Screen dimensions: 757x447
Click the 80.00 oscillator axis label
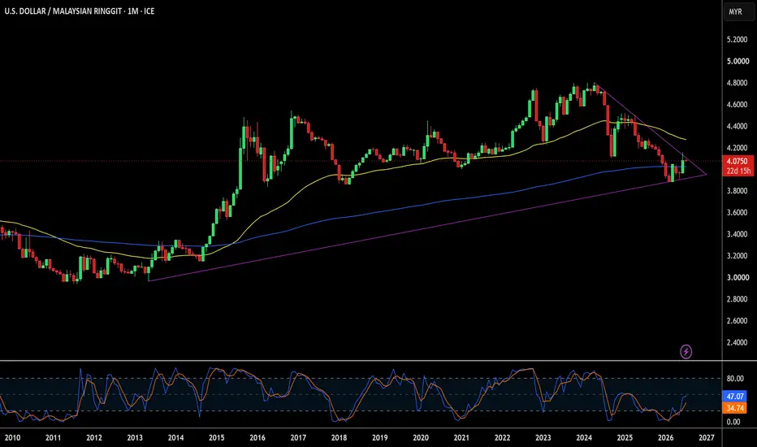pyautogui.click(x=735, y=379)
